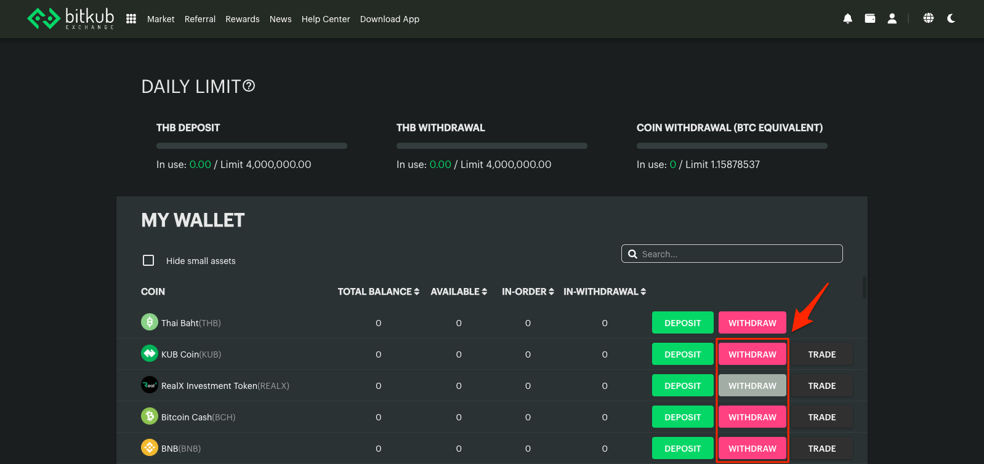Withdraw Bitcoin Cash
Screen dimensions: 984x464
752,417
